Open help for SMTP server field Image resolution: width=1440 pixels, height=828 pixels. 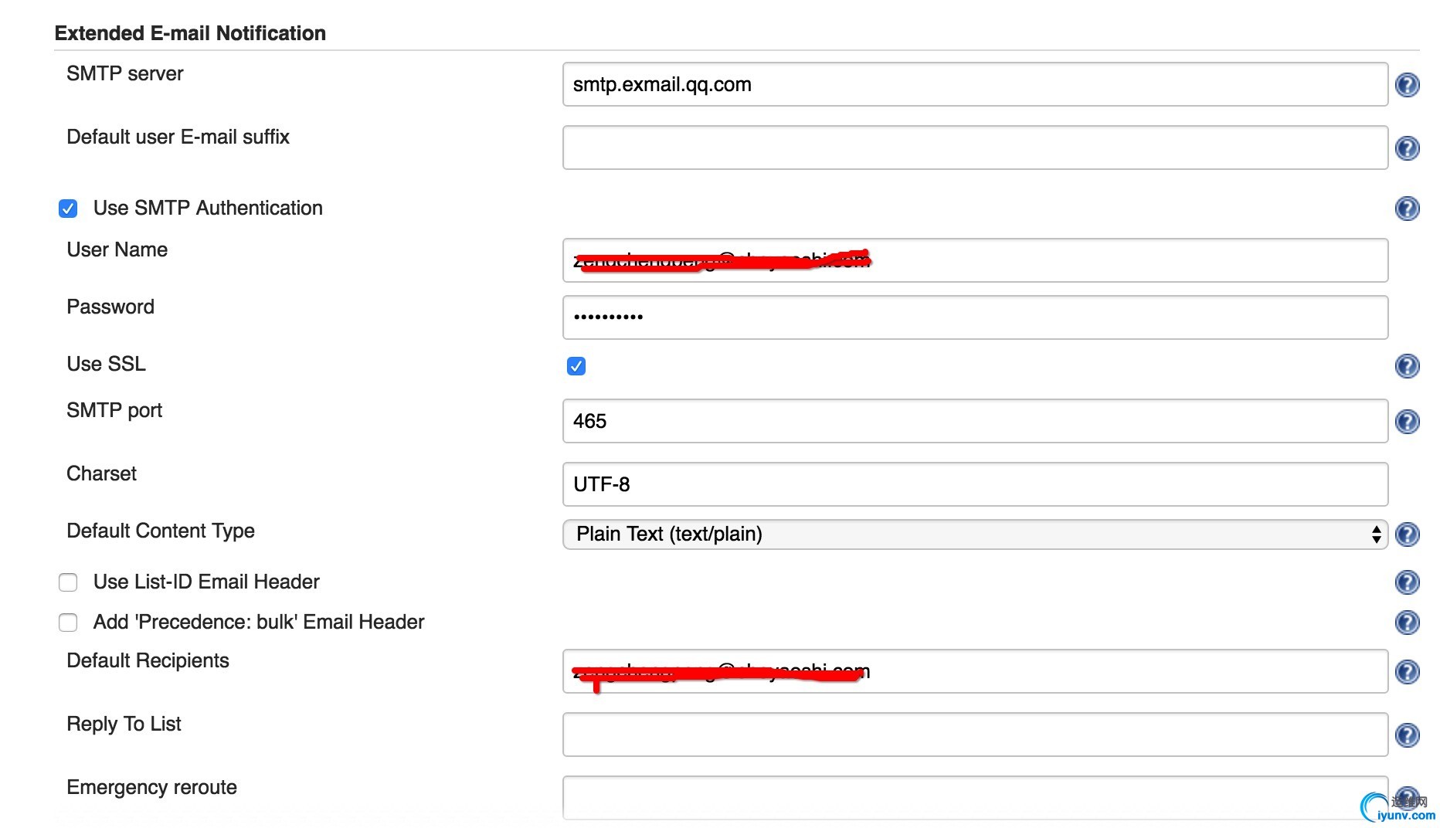[x=1407, y=84]
